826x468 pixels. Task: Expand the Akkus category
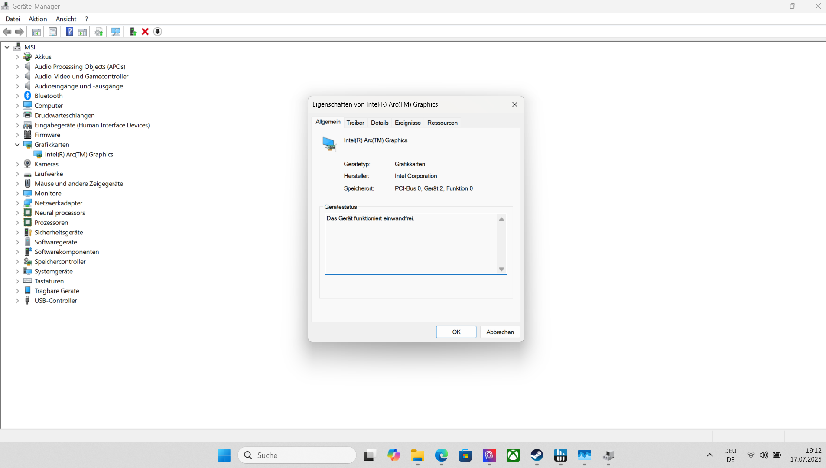[17, 57]
